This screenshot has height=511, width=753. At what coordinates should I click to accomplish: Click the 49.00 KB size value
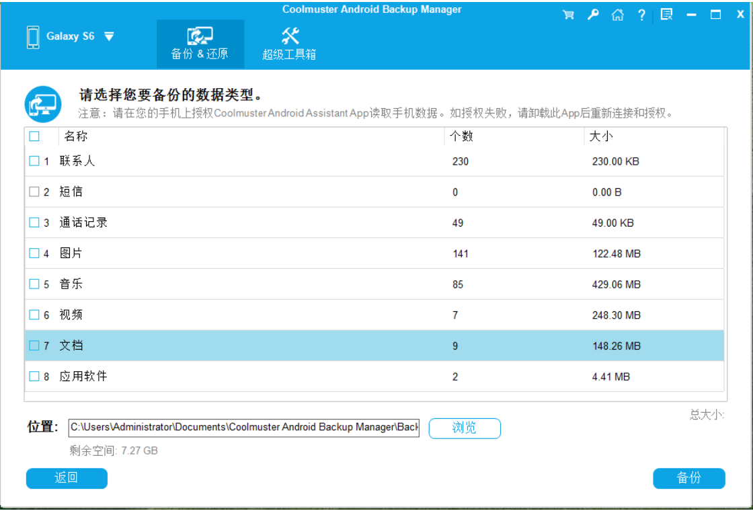613,223
